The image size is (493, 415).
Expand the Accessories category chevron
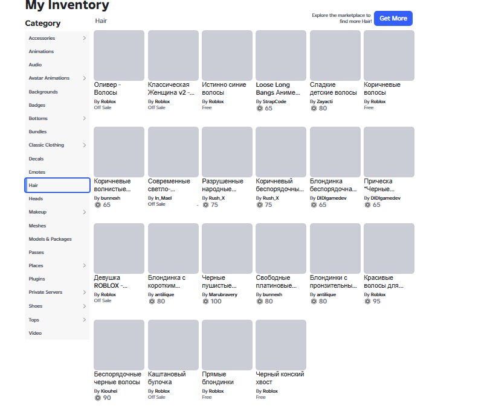point(84,38)
